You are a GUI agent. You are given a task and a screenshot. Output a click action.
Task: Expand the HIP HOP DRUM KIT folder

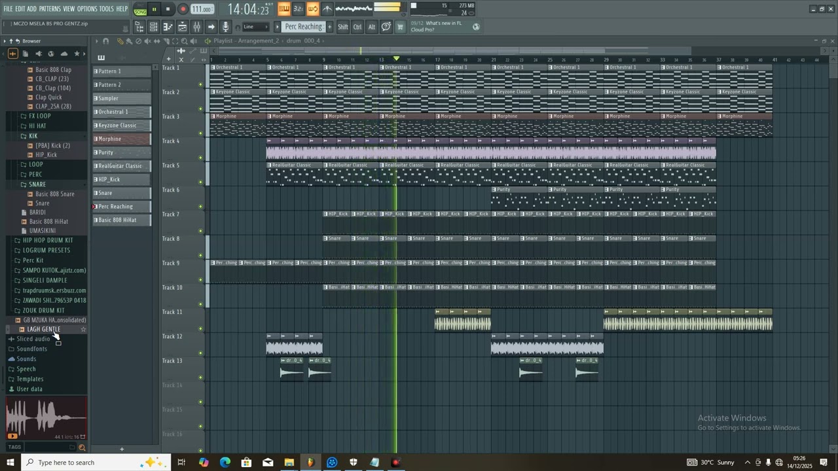[48, 240]
